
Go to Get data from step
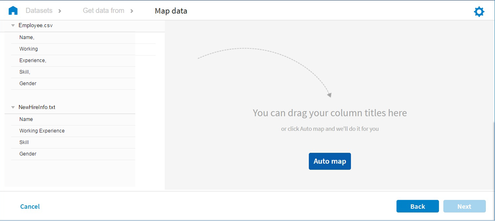(x=104, y=11)
